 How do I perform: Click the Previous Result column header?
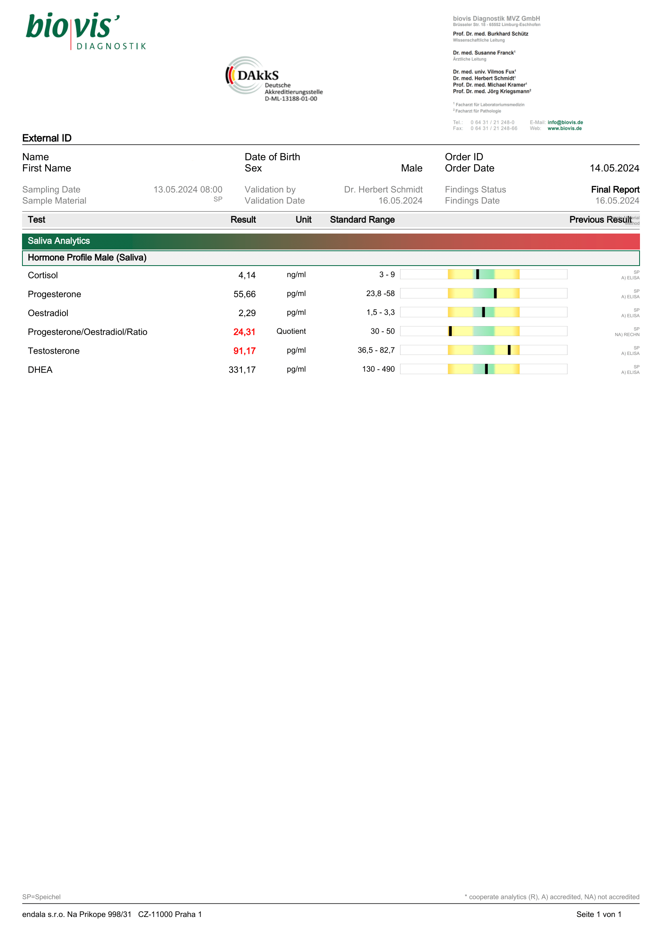point(600,220)
